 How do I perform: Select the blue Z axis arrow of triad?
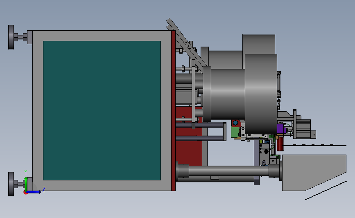pyautogui.click(x=34, y=192)
